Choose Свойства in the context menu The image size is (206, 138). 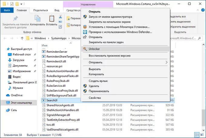coord(125,98)
